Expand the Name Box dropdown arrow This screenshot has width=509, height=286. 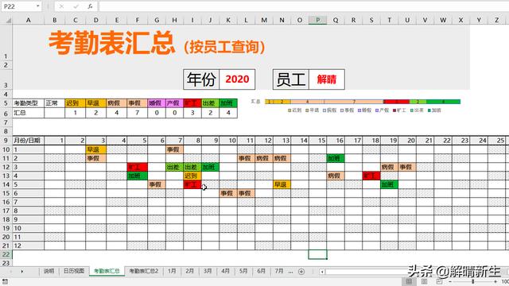38,6
